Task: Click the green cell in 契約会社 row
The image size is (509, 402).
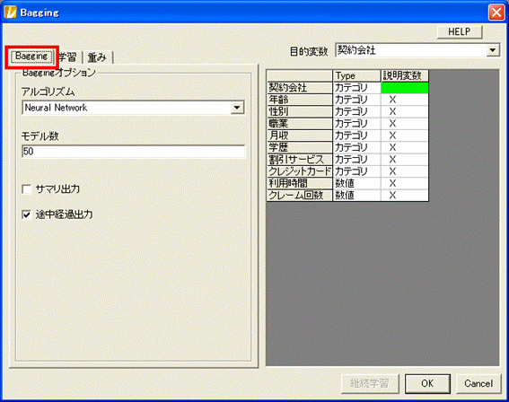Action: (404, 88)
